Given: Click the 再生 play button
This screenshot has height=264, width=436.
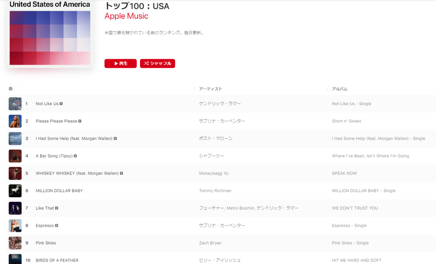Looking at the screenshot, I should [120, 63].
